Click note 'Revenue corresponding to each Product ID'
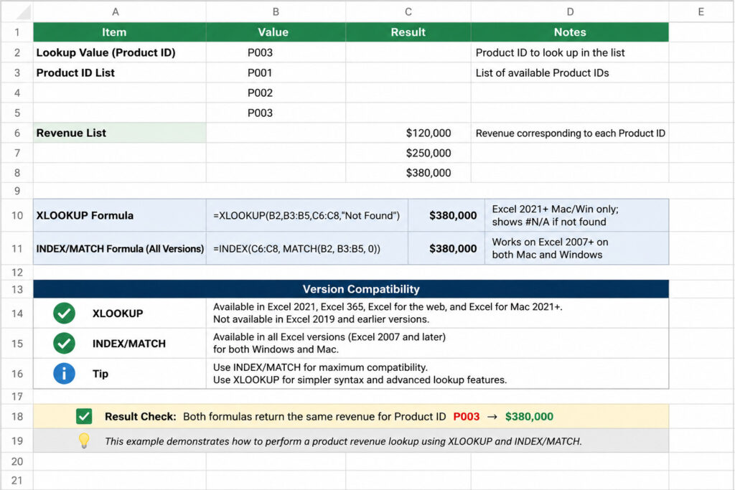735x490 pixels. tap(570, 133)
